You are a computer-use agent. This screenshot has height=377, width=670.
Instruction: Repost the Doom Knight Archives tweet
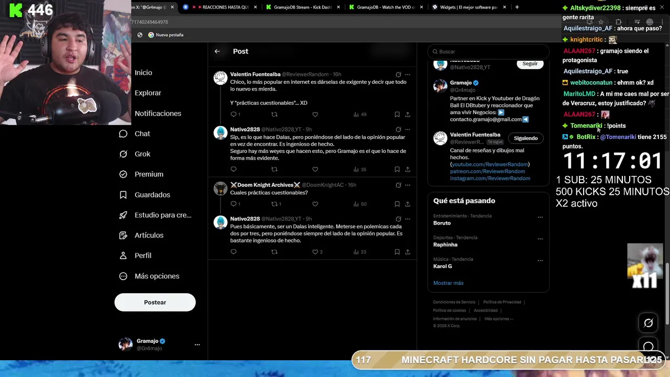(x=276, y=204)
